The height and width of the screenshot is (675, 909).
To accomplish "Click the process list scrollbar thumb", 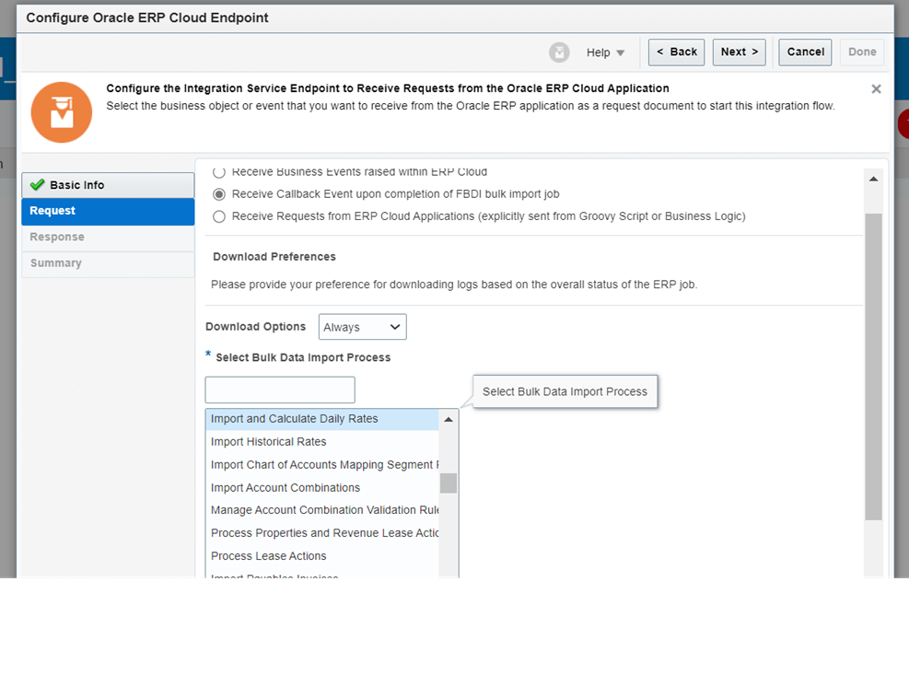I will coord(449,483).
